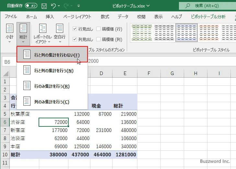The width and height of the screenshot is (236, 169).
Task: Click the 総計 grand totals button
Action: [23, 33]
